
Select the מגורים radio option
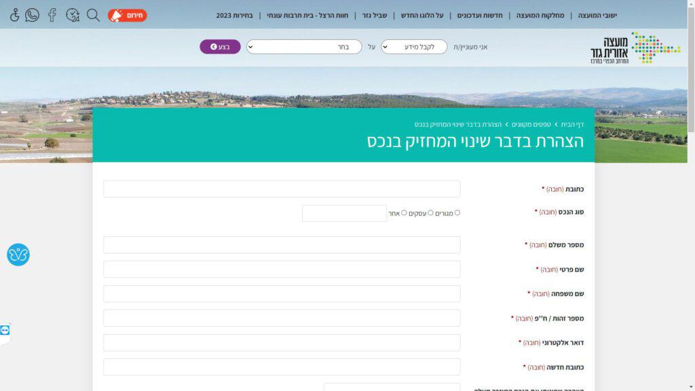coord(457,213)
